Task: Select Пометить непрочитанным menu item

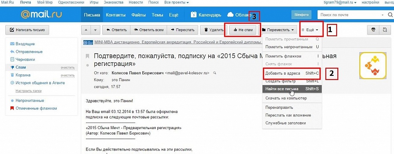Action: pos(292,47)
